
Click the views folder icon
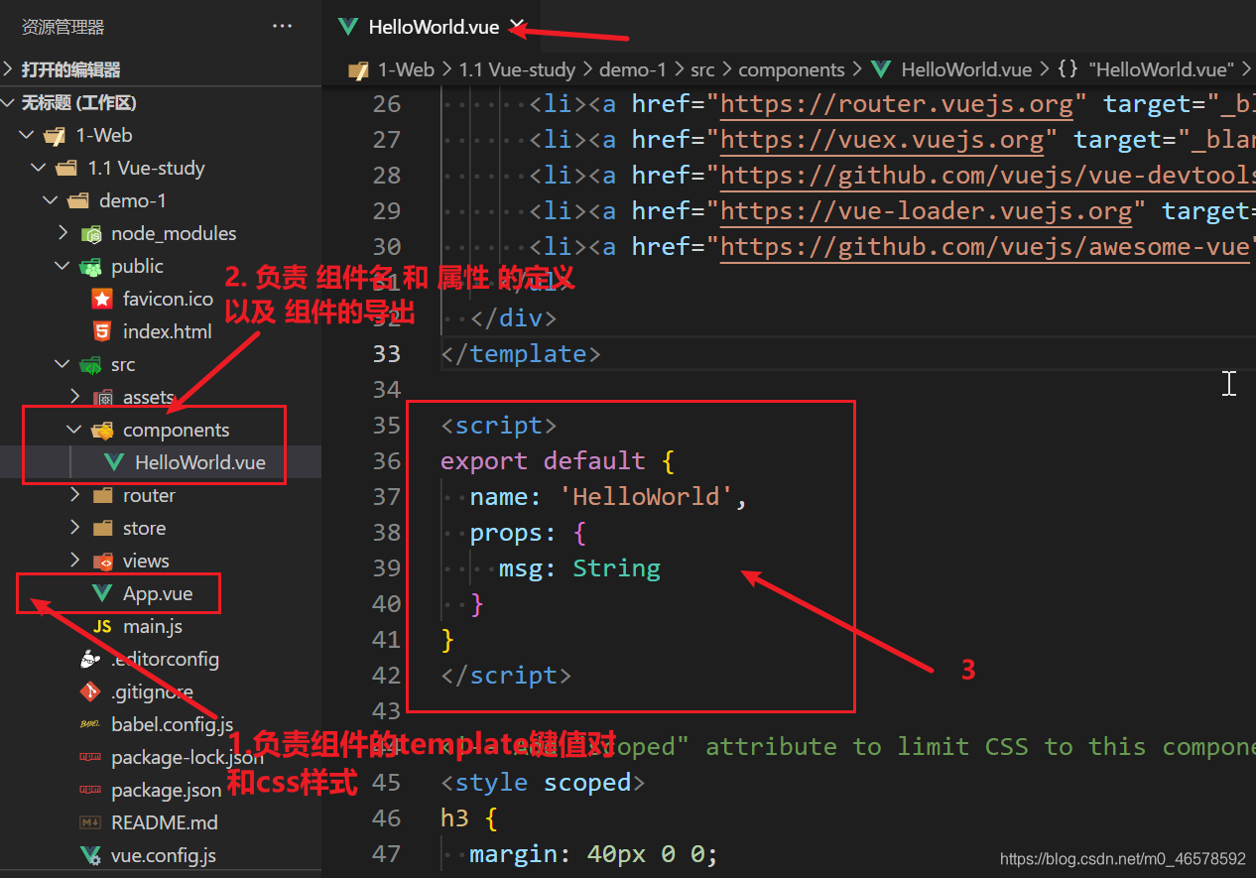102,561
